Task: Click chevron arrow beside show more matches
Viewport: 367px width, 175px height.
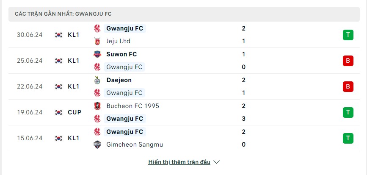Action: click(x=217, y=162)
